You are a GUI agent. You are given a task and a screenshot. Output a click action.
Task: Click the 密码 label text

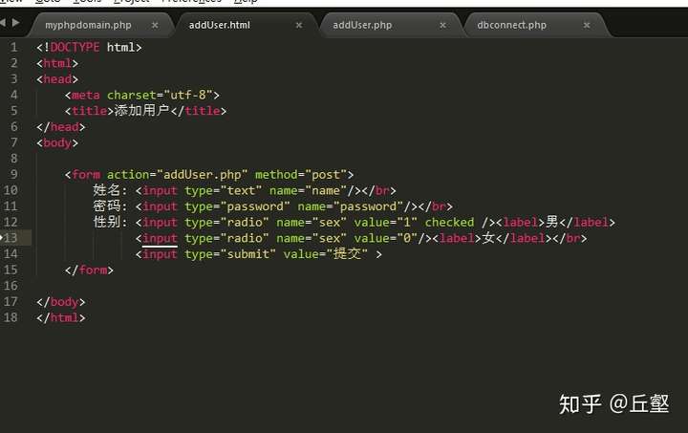coord(107,206)
